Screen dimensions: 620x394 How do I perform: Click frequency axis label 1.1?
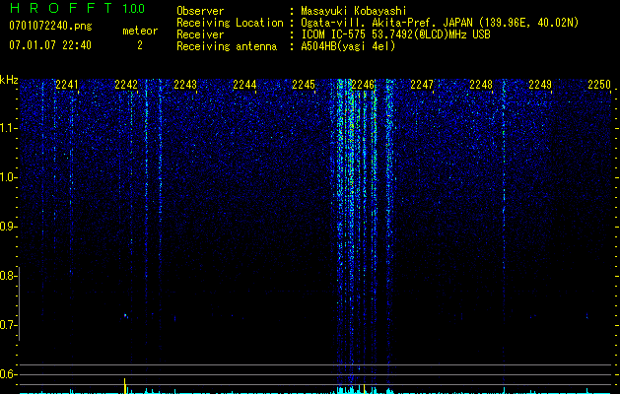pyautogui.click(x=9, y=128)
